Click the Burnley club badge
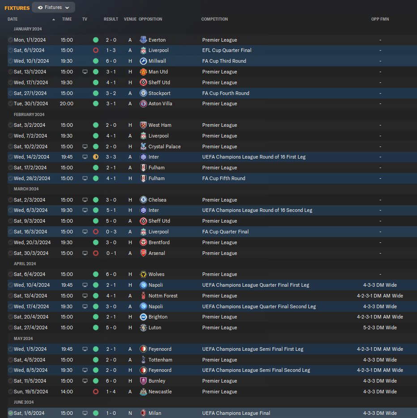The image size is (417, 418). 143,381
